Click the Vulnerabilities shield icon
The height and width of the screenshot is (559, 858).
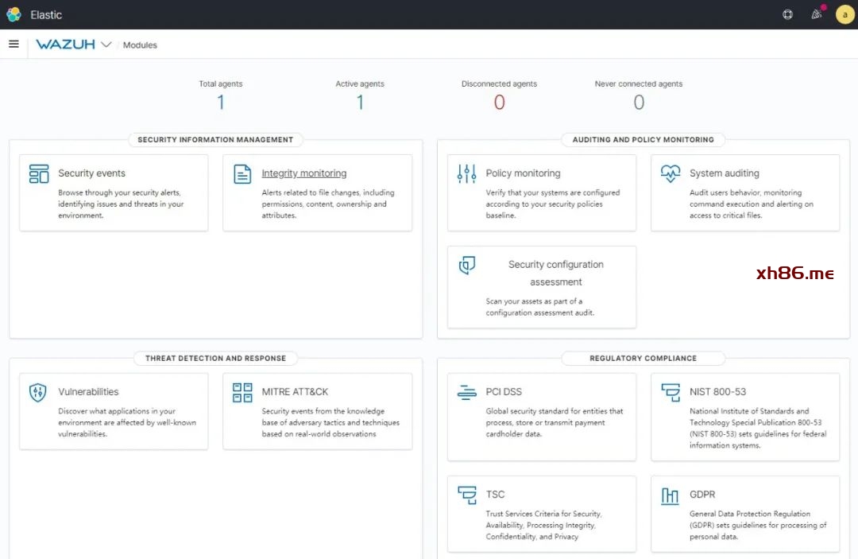coord(38,392)
